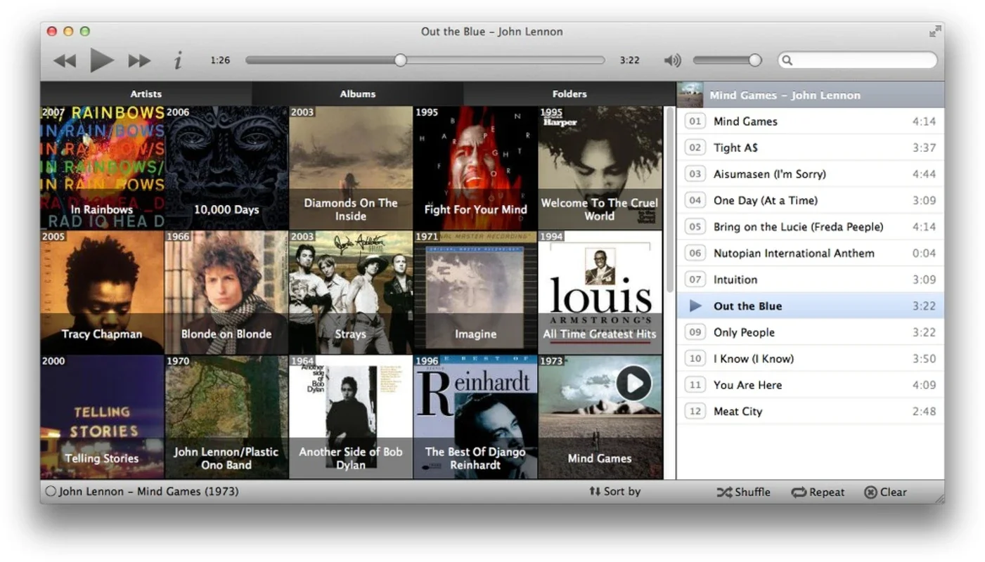Open the Imagine album cover

[x=475, y=292]
